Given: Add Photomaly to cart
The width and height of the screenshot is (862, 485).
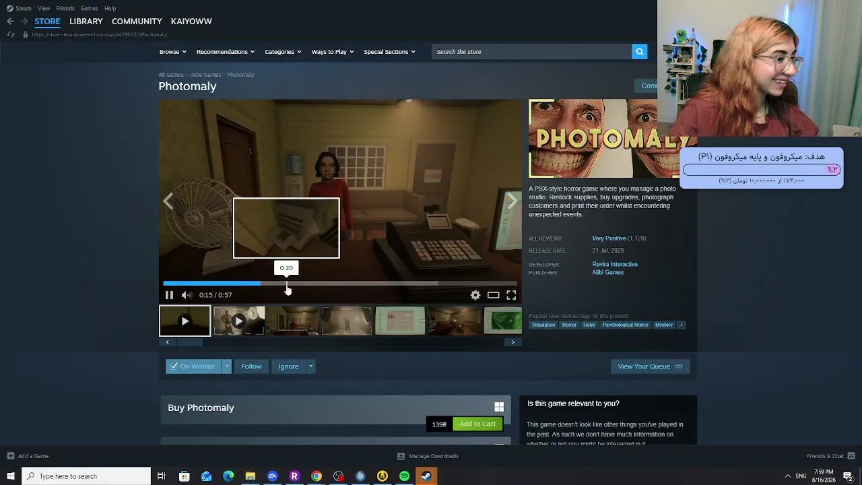Looking at the screenshot, I should [x=477, y=424].
